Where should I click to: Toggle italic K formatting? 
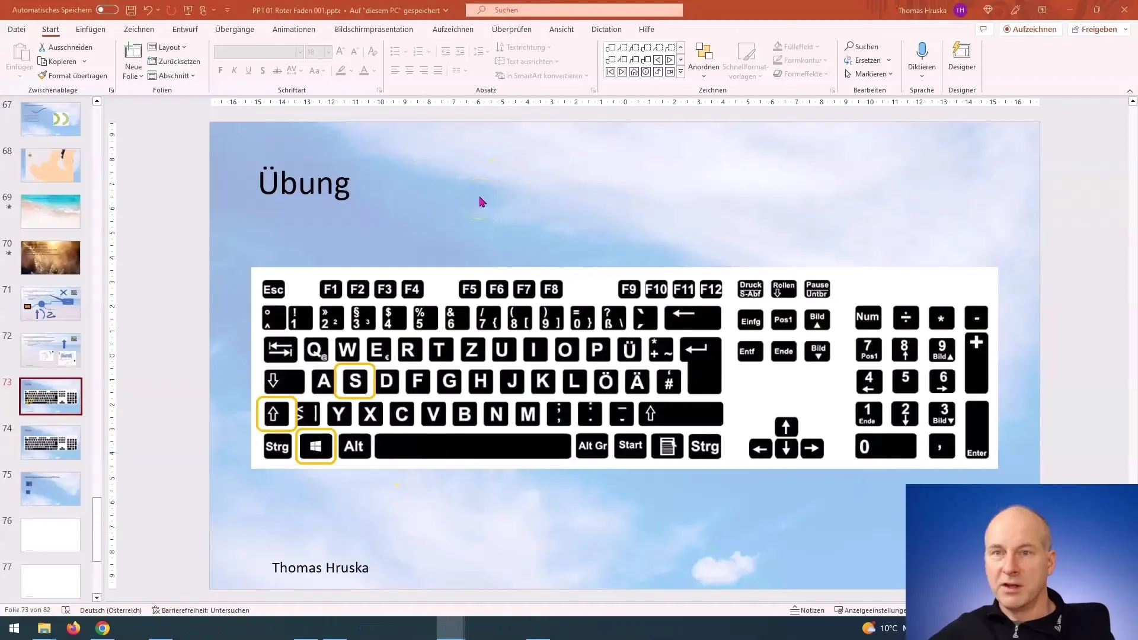pyautogui.click(x=234, y=71)
